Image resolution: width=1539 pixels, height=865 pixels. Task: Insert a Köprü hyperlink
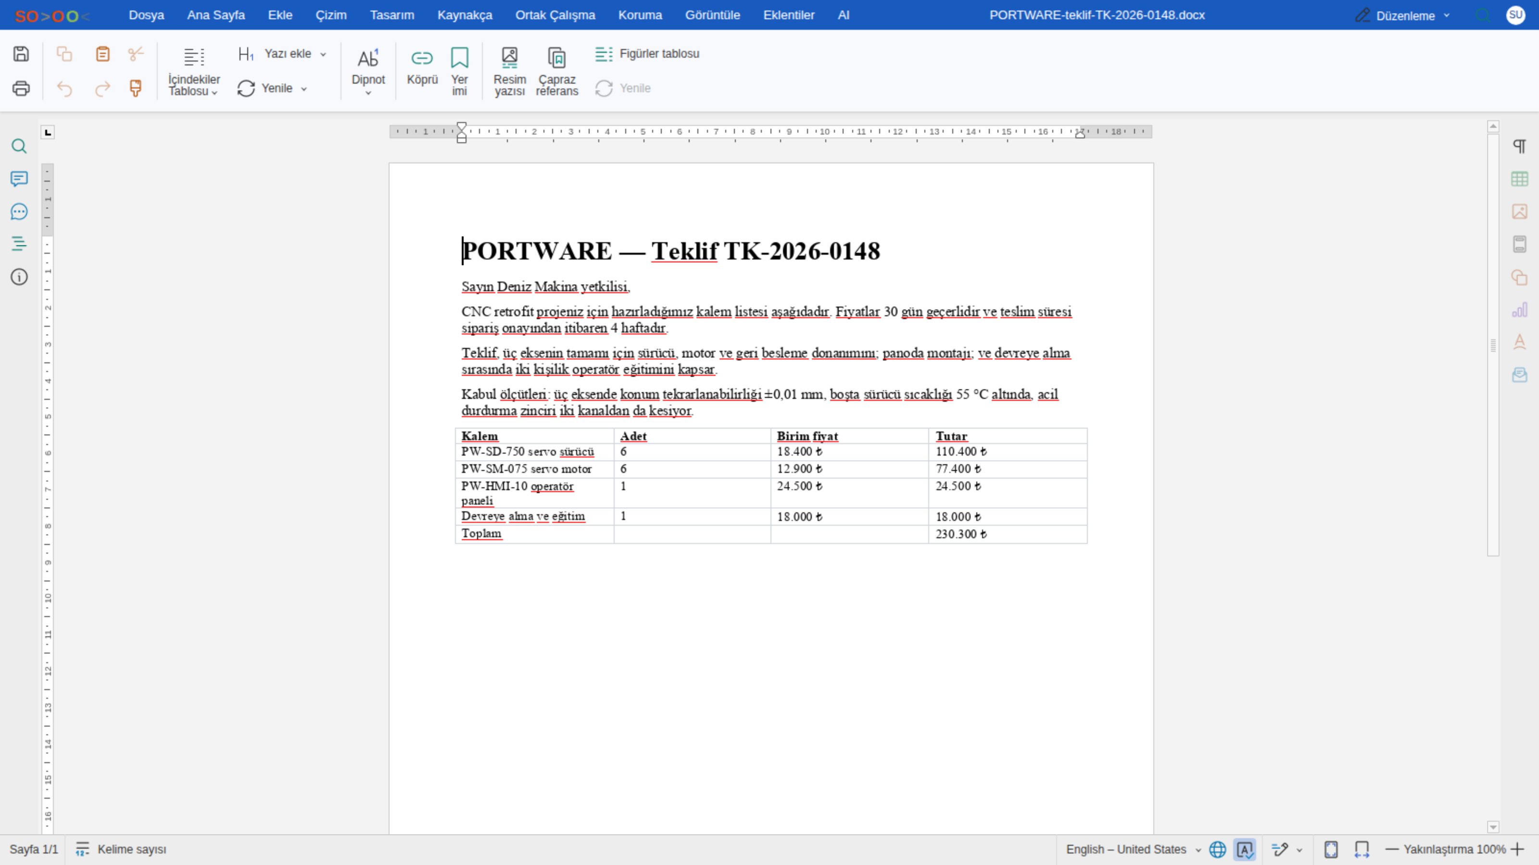pyautogui.click(x=422, y=67)
